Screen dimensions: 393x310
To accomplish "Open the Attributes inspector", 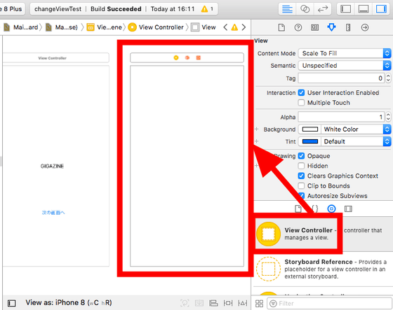I will pyautogui.click(x=331, y=27).
